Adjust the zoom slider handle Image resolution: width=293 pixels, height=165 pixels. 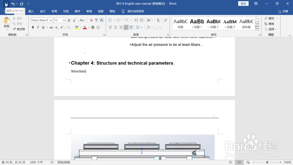click(x=267, y=162)
